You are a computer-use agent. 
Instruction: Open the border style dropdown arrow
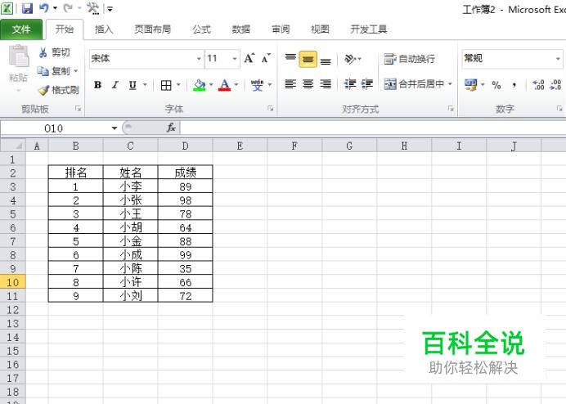pyautogui.click(x=178, y=85)
